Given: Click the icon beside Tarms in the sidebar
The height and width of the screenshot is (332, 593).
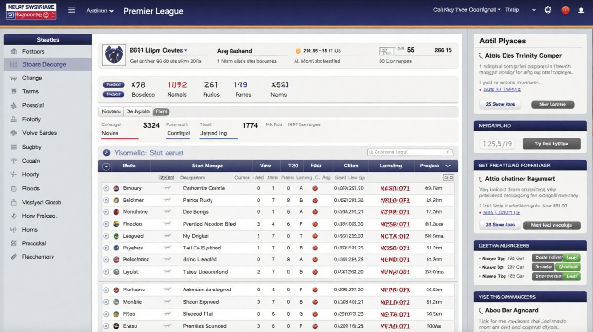Looking at the screenshot, I should 13,92.
